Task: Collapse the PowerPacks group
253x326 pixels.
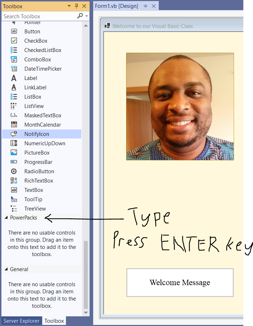Action: click(x=6, y=218)
